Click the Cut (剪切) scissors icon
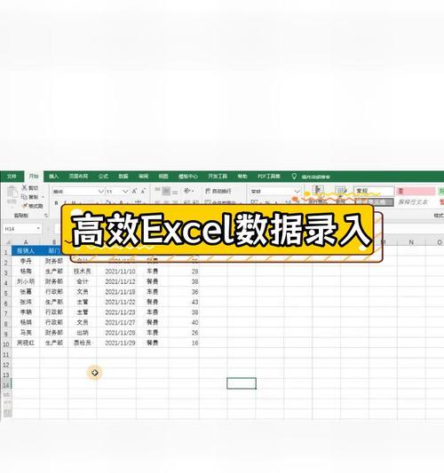 [x=25, y=187]
